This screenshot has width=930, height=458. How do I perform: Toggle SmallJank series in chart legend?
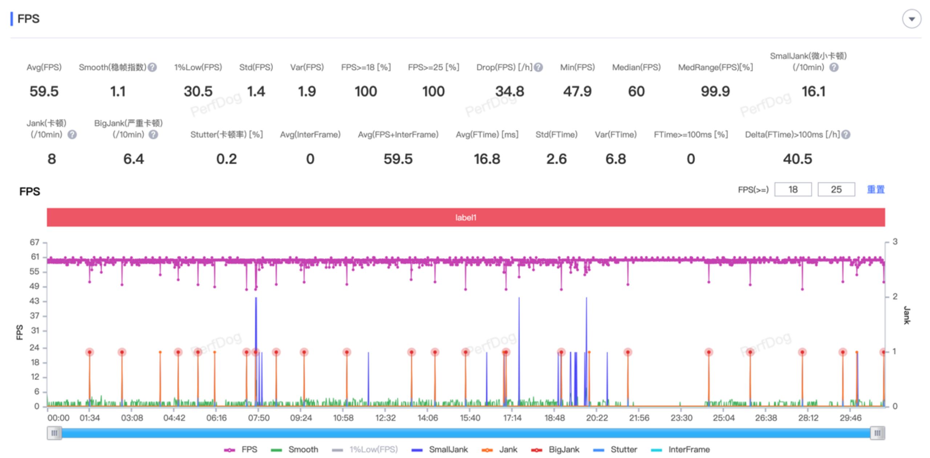(440, 450)
